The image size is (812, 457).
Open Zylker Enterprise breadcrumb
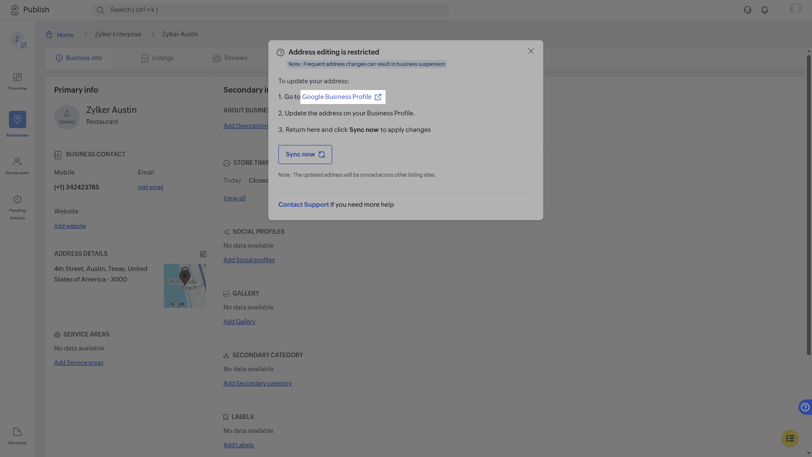[118, 34]
